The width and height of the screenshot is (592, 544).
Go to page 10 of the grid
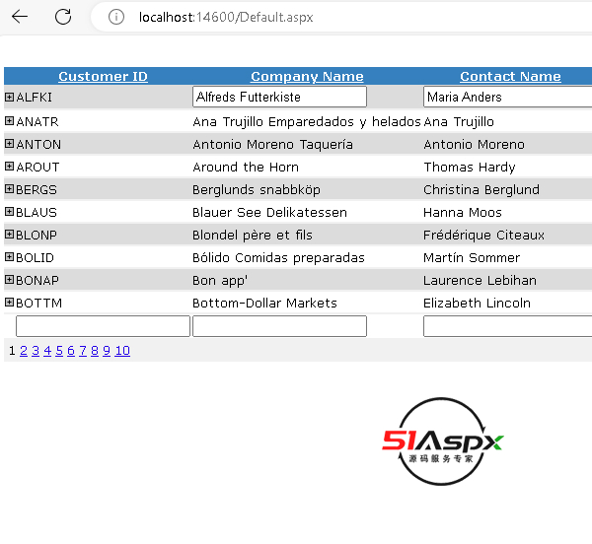[x=122, y=351]
